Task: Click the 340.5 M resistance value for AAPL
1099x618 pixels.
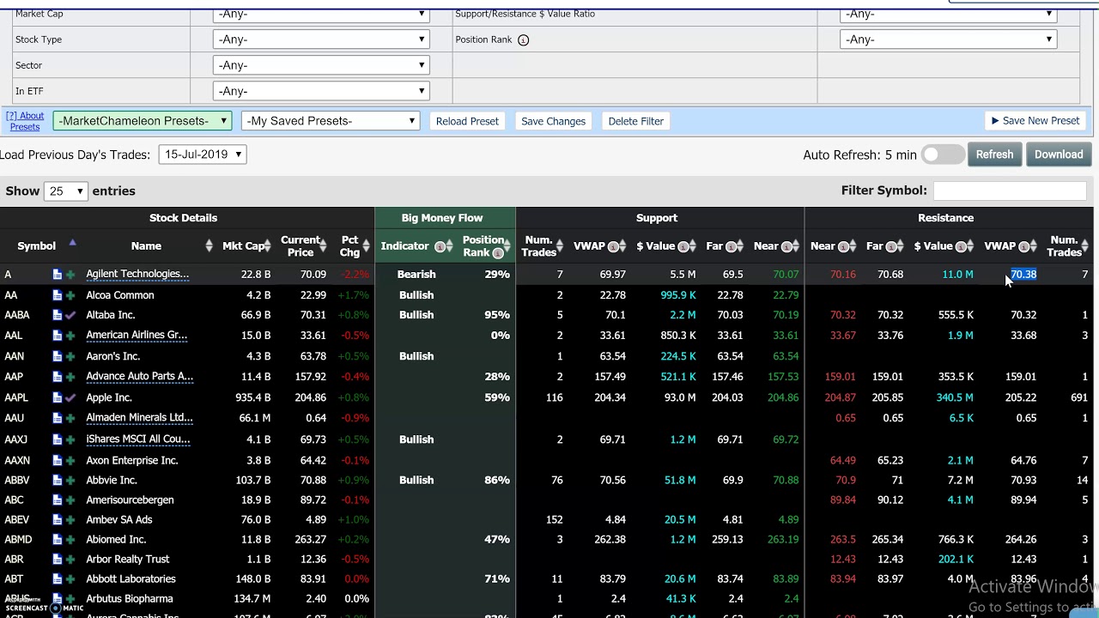Action: 956,397
